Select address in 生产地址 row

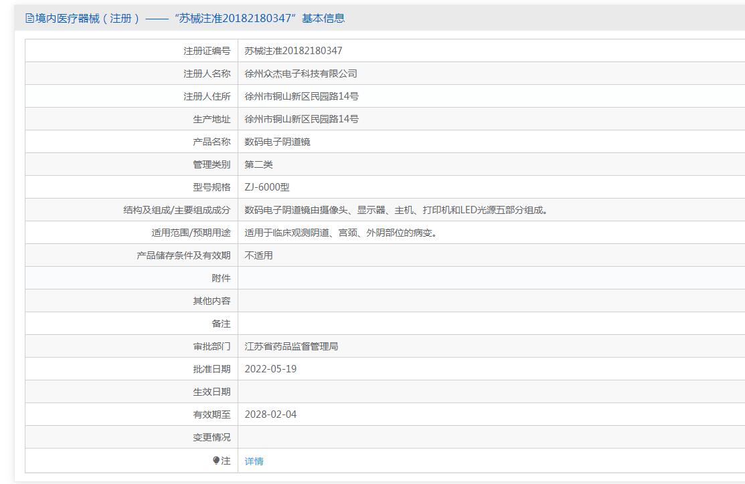pyautogui.click(x=301, y=119)
